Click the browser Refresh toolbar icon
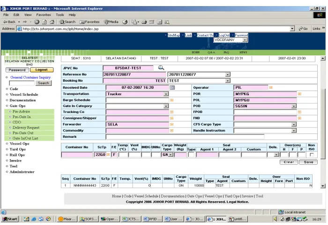328x225 pixels. (45, 22)
